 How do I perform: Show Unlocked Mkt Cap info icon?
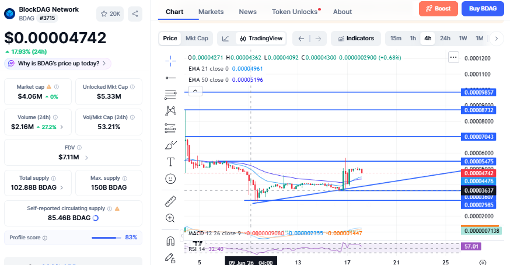coord(132,87)
